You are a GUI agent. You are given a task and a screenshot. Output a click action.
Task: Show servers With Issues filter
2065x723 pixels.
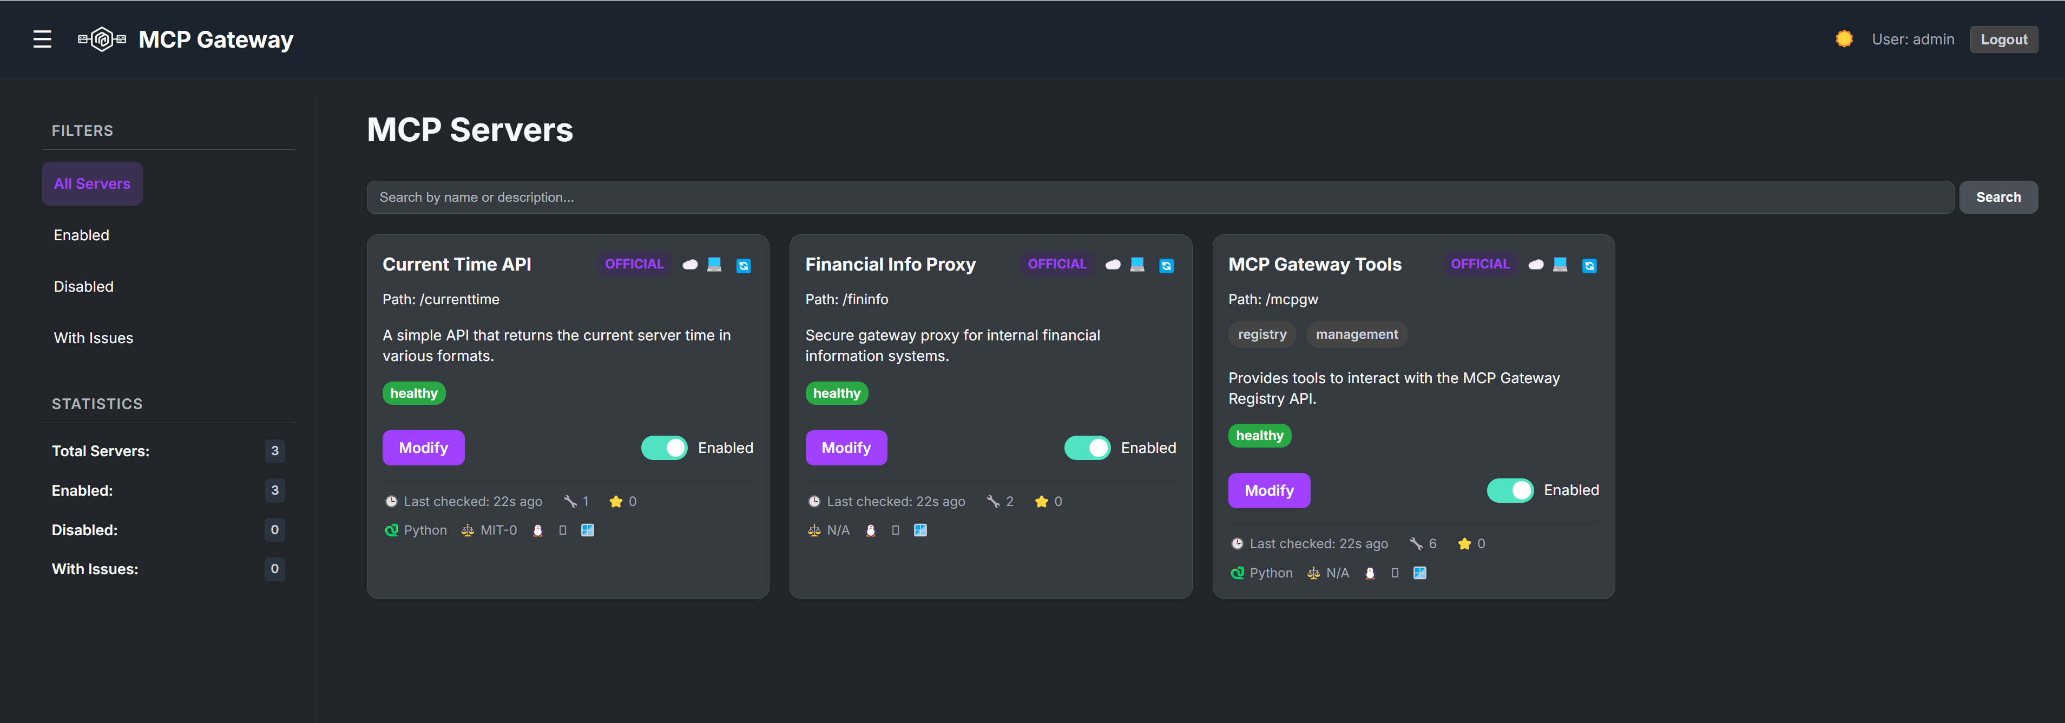point(93,338)
